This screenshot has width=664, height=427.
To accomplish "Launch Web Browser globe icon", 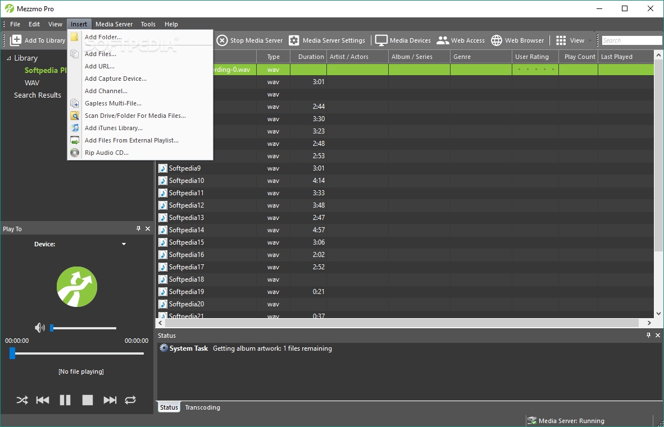I will [x=496, y=40].
